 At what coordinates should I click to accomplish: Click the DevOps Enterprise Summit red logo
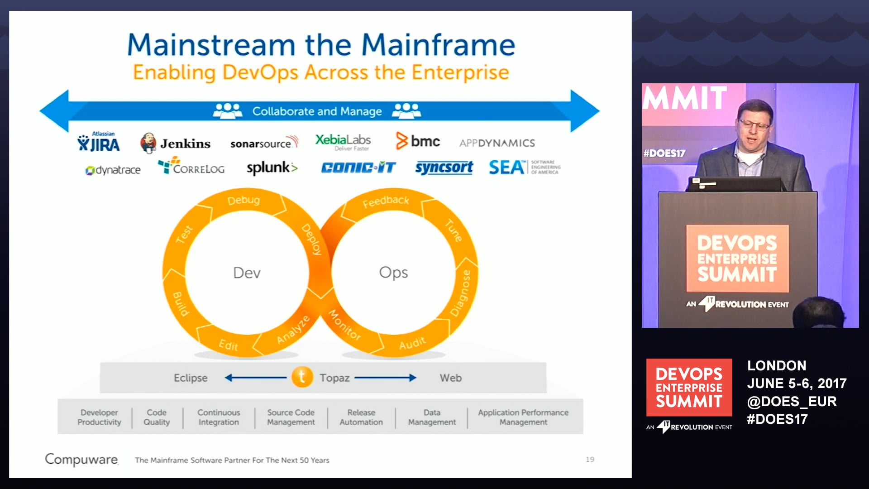pyautogui.click(x=689, y=387)
